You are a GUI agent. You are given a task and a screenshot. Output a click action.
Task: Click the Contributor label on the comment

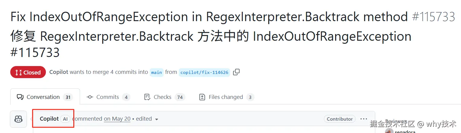340,119
